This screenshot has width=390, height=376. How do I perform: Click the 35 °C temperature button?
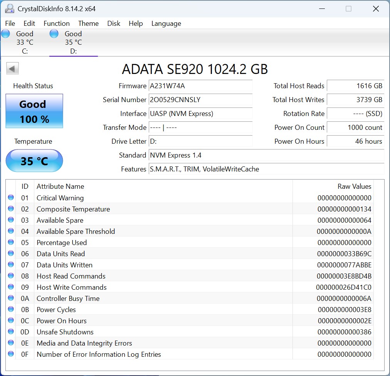pyautogui.click(x=34, y=161)
